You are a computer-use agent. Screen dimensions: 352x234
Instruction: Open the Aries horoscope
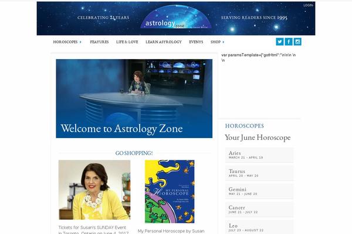tap(259, 155)
